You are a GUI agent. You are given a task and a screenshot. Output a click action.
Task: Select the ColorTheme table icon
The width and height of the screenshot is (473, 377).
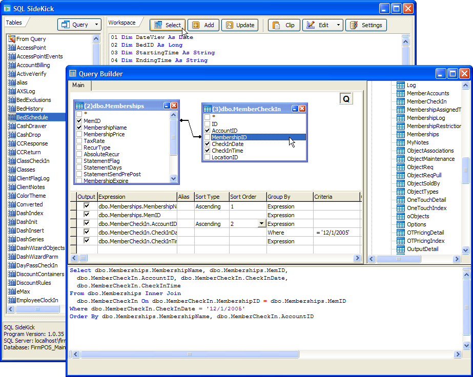[x=12, y=196]
